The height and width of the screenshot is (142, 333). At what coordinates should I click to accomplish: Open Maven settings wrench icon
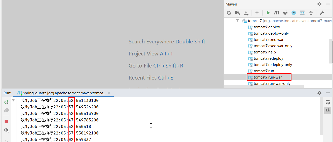(x=322, y=13)
